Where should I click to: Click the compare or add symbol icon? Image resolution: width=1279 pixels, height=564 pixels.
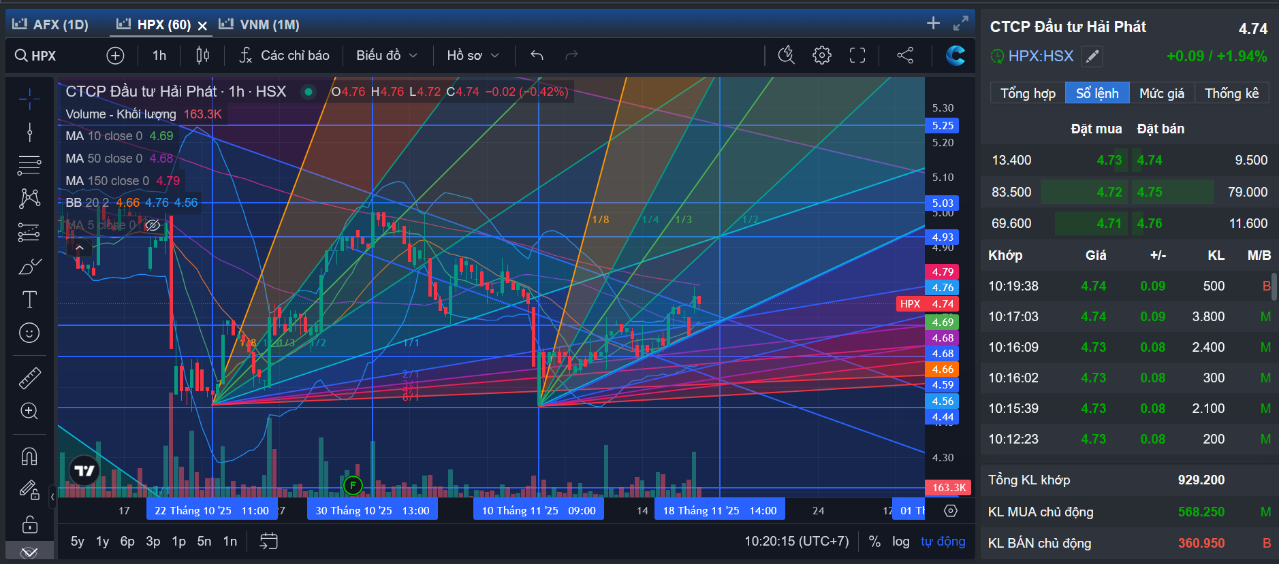[116, 56]
